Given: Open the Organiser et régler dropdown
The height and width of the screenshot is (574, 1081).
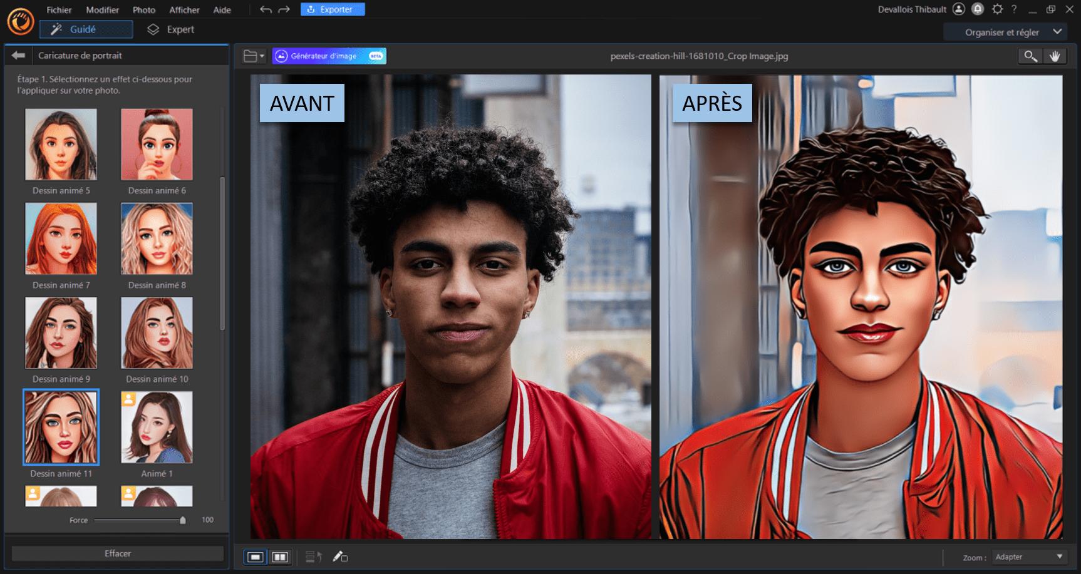Looking at the screenshot, I should pos(1005,31).
